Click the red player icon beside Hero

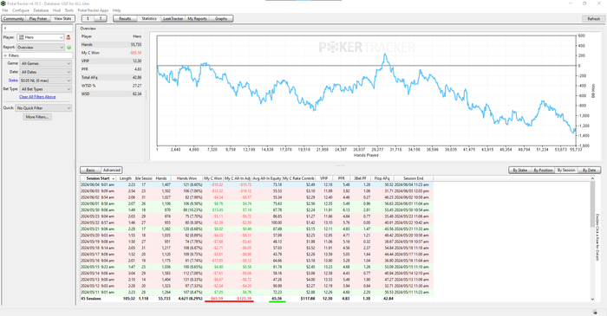point(69,37)
